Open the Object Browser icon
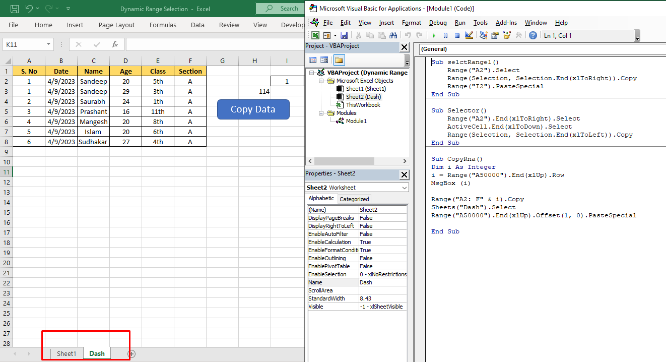666x362 pixels. click(506, 35)
